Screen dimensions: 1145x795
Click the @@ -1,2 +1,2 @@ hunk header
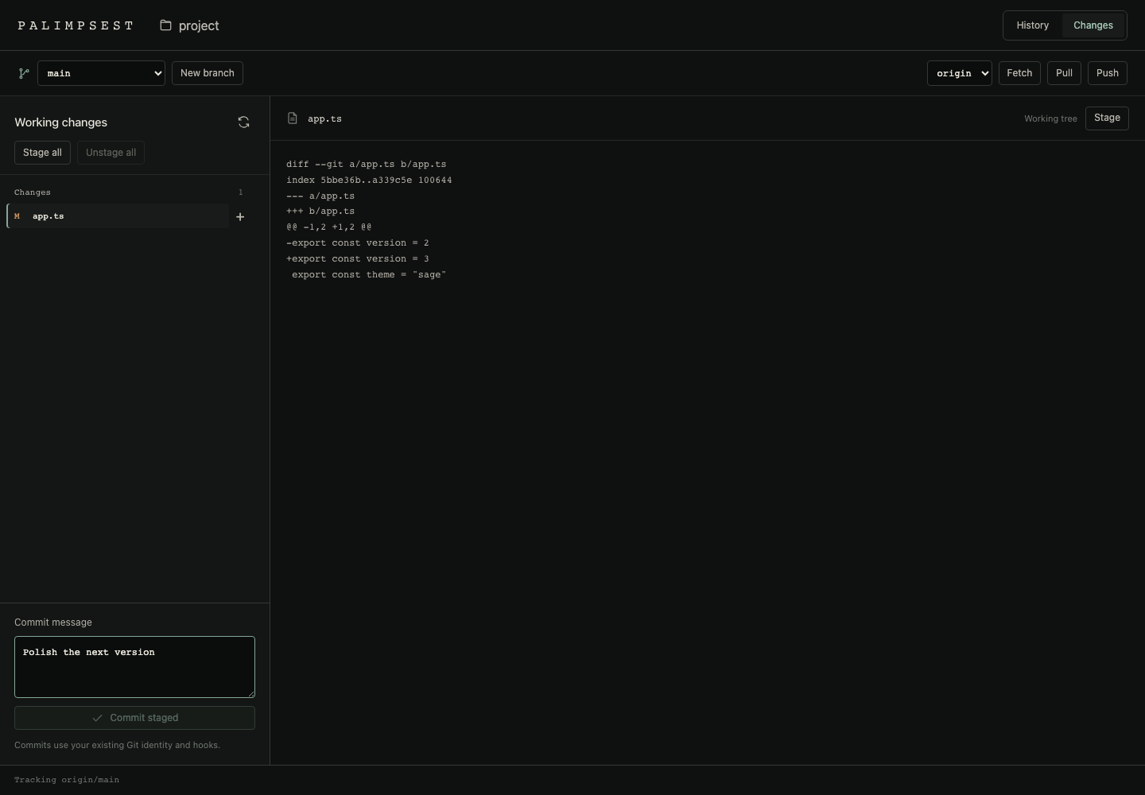click(329, 227)
